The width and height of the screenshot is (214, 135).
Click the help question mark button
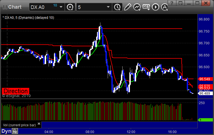click(x=172, y=3)
